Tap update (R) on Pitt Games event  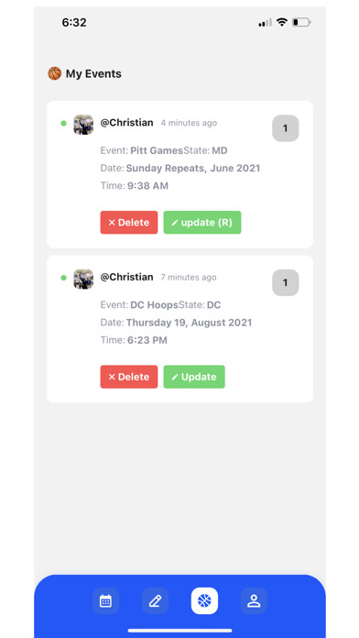click(202, 223)
